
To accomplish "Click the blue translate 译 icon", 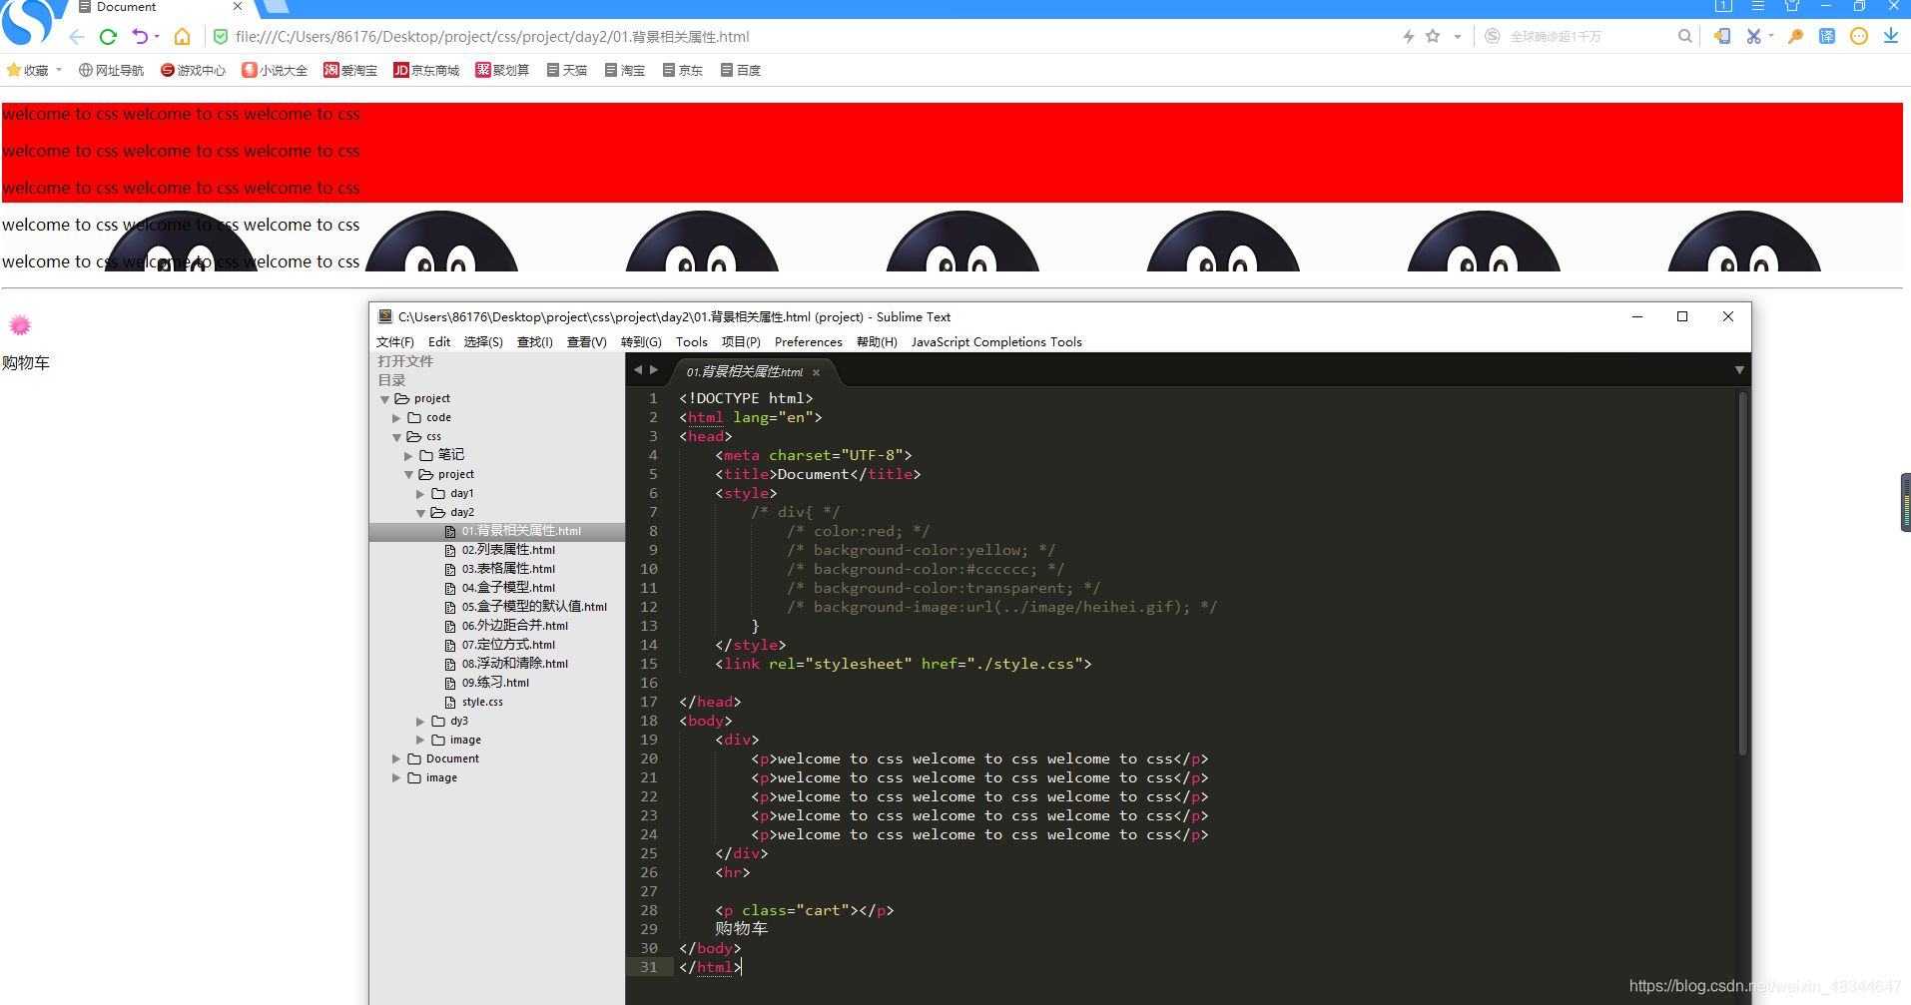I will point(1827,36).
